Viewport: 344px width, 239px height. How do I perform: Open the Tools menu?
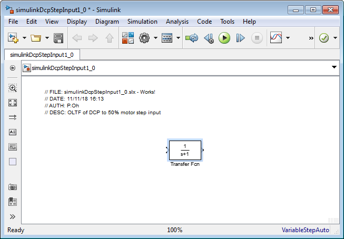[227, 22]
